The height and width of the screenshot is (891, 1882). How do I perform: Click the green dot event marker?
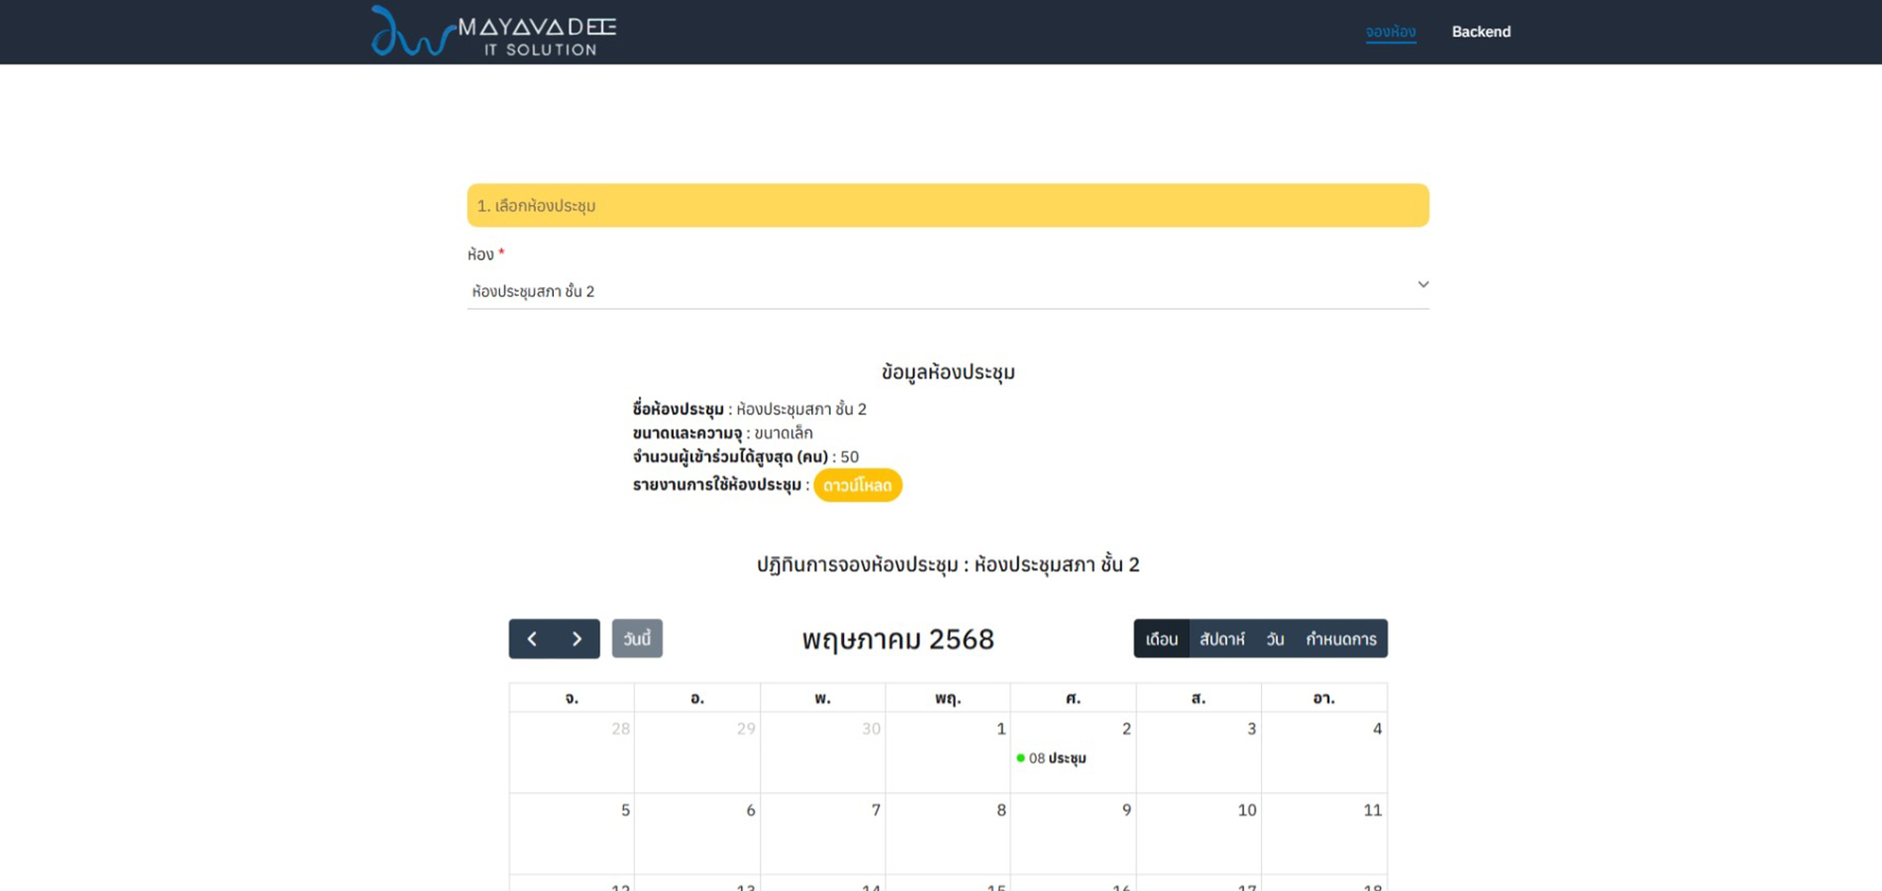click(1020, 758)
